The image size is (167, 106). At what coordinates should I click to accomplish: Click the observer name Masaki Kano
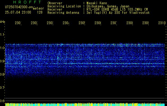97,3
